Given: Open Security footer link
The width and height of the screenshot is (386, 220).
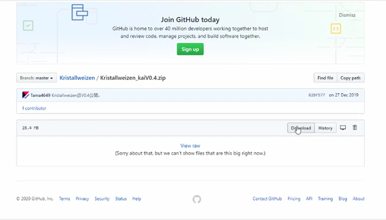Looking at the screenshot, I should coord(102,199).
